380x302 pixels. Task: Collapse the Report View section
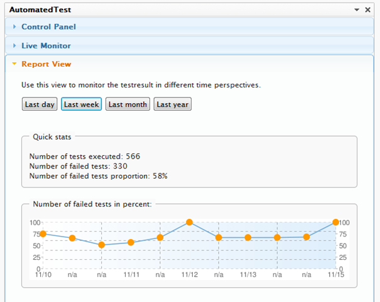click(x=46, y=64)
